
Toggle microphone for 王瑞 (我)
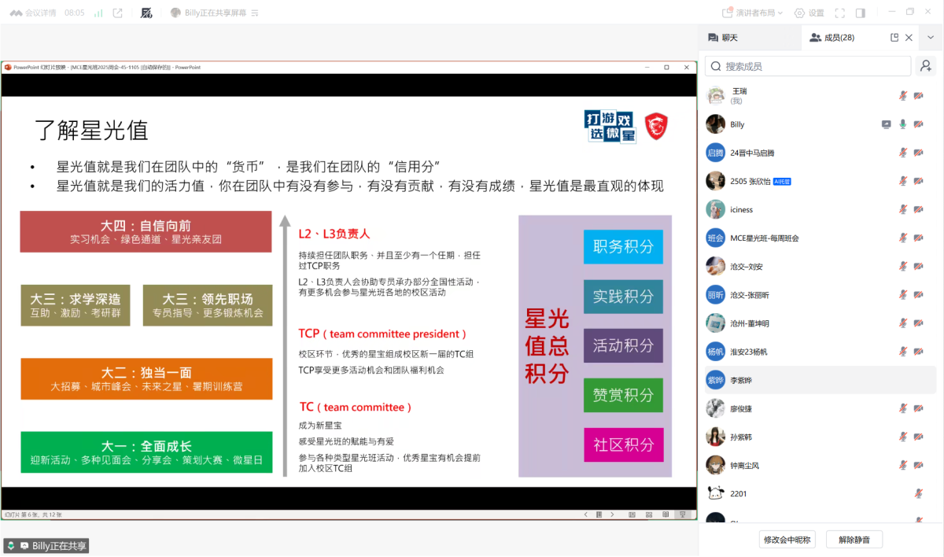pyautogui.click(x=903, y=96)
